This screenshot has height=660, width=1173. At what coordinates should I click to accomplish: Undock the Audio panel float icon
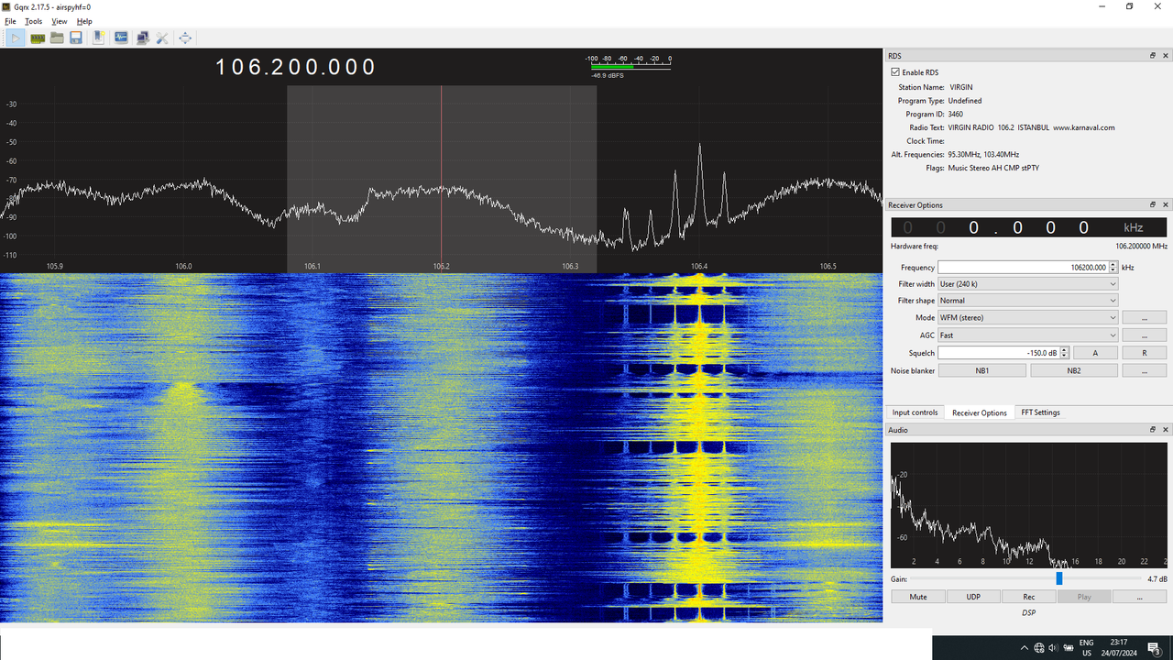[x=1153, y=429]
